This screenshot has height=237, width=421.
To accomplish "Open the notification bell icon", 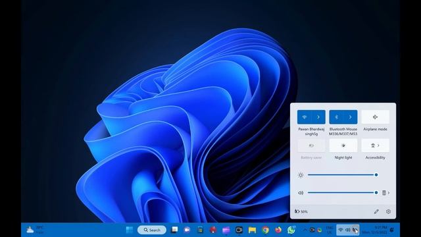I will click(x=392, y=230).
